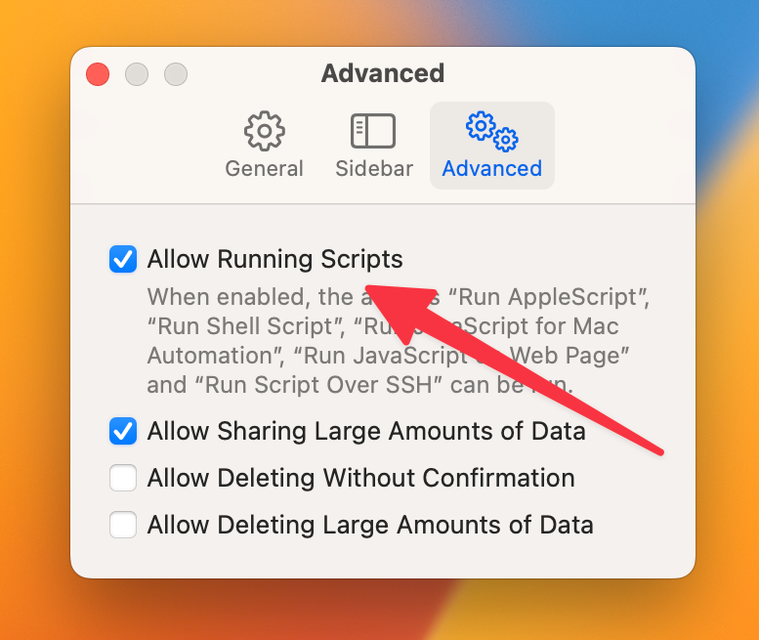Click the bold Advanced window title

coord(382,73)
